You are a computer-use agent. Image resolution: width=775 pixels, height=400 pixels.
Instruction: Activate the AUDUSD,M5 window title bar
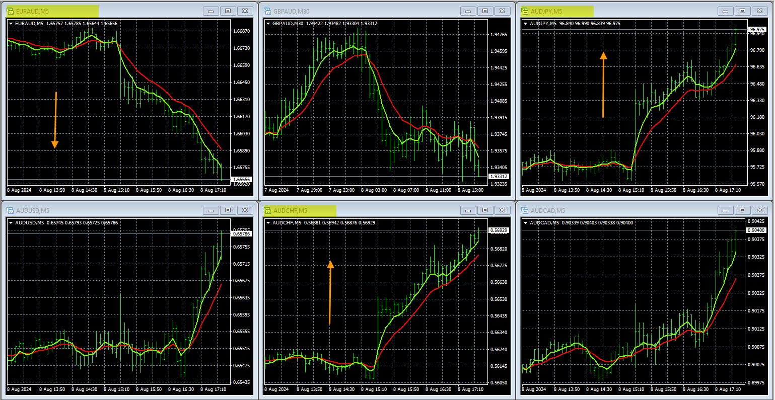tap(101, 210)
